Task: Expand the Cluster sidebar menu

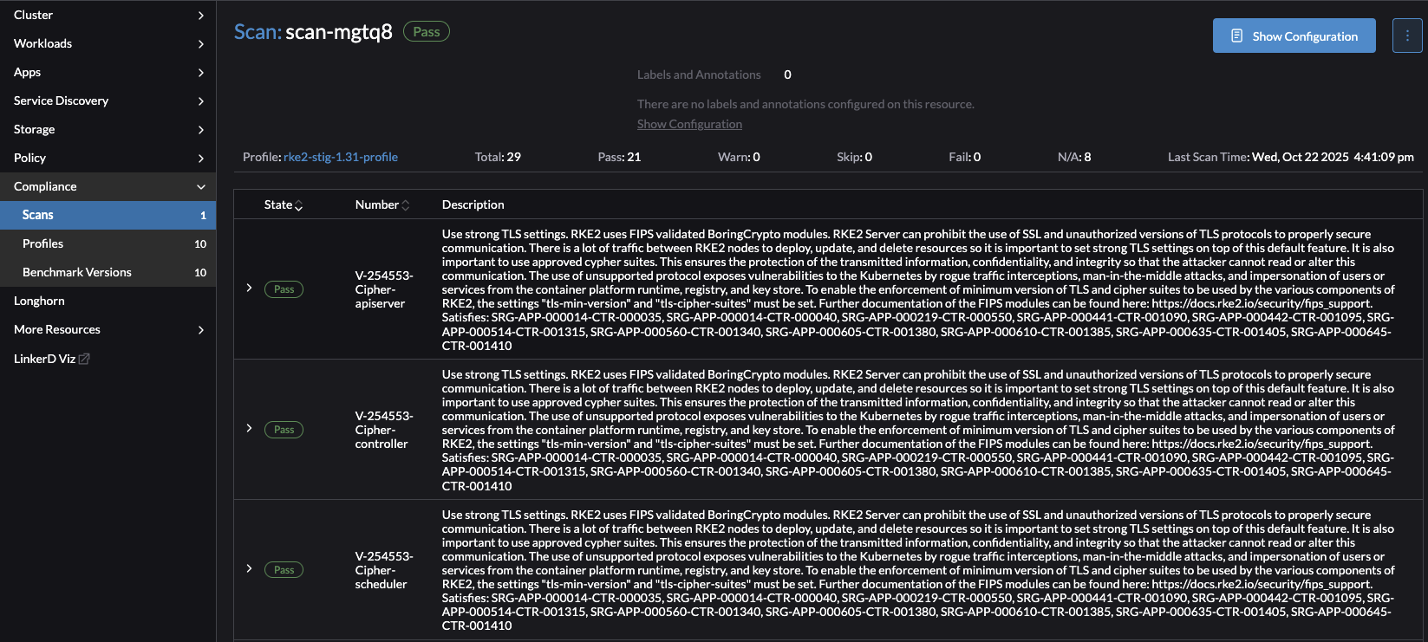Action: pos(201,15)
